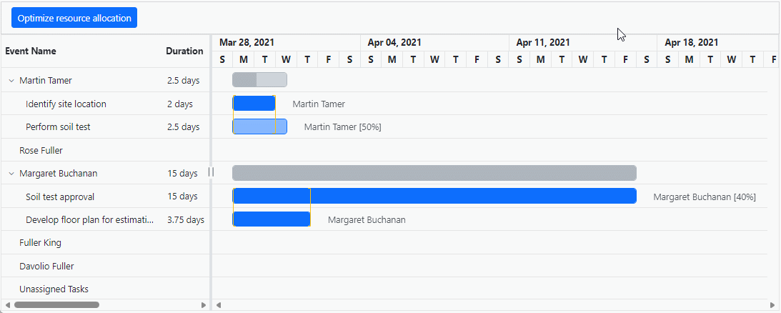Select the Rose Fuller resource row
Image resolution: width=781 pixels, height=313 pixels.
tap(41, 151)
